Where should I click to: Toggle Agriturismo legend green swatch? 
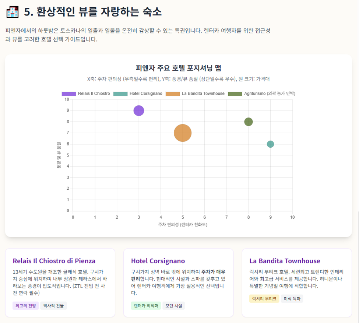point(235,94)
